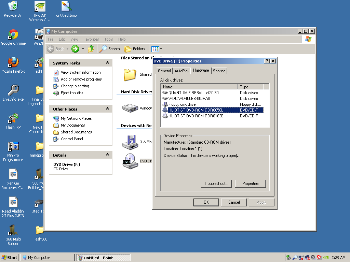Select the LiveInfo.exe desktop icon
Image resolution: width=350 pixels, height=262 pixels.
pos(13,93)
